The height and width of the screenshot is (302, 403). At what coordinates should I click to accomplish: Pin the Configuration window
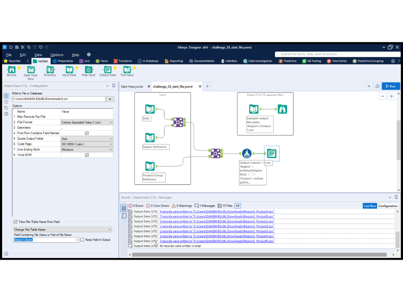click(x=114, y=86)
